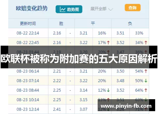Click loss odds 3.48 in 07:14 row
The image size is (158, 114).
(x=120, y=81)
